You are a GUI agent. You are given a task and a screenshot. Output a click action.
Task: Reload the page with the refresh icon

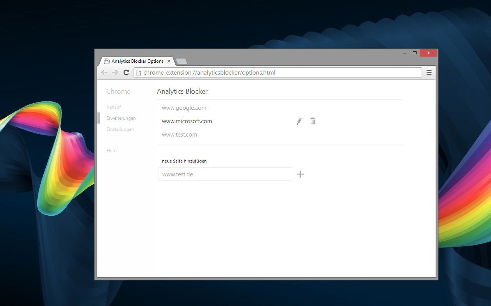[127, 72]
